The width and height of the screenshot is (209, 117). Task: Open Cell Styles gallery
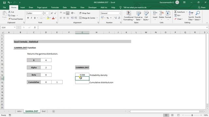pyautogui.click(x=146, y=16)
